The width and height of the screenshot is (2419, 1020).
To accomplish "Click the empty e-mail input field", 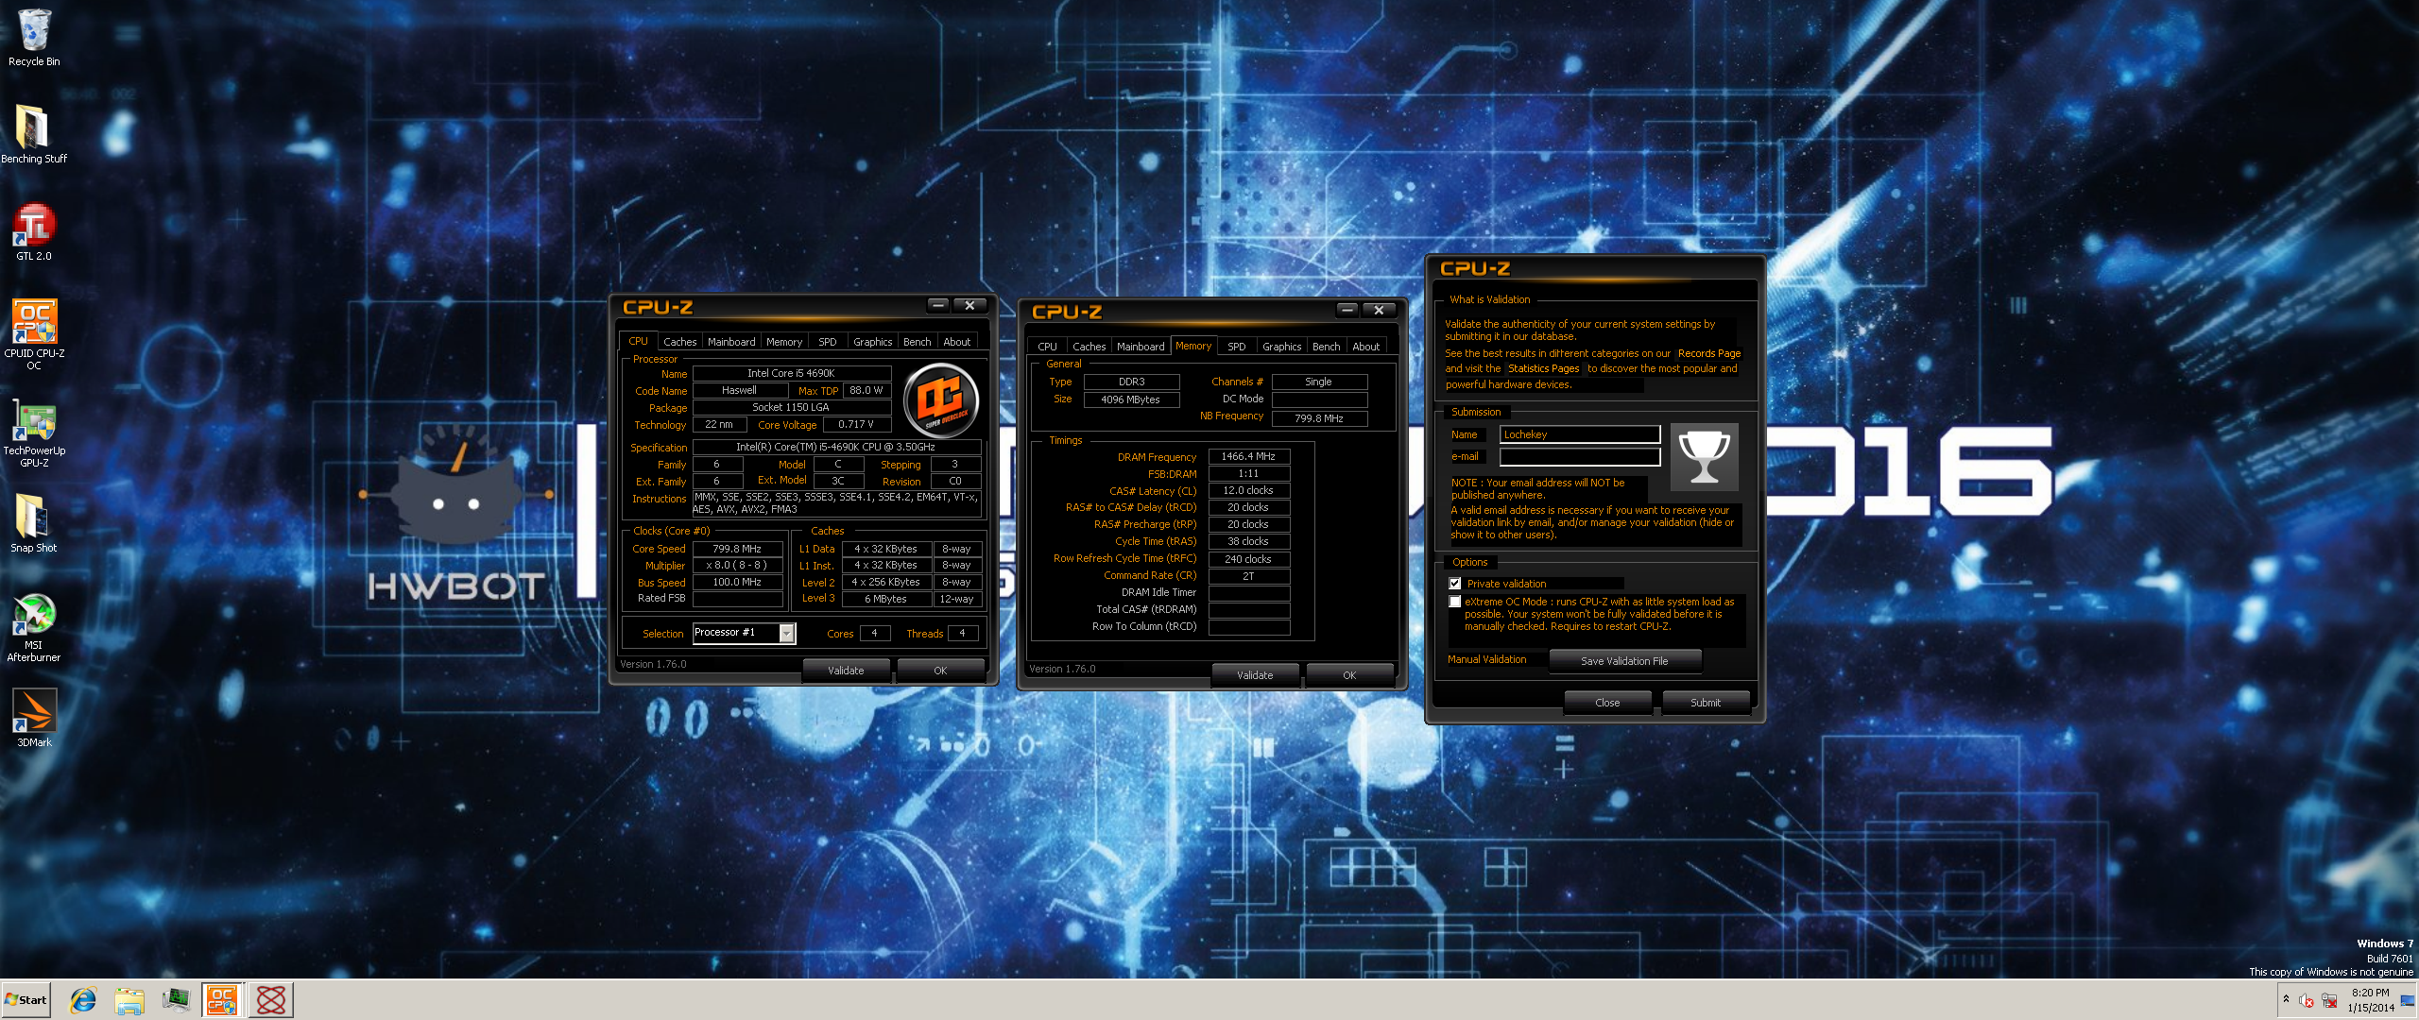I will pyautogui.click(x=1580, y=457).
